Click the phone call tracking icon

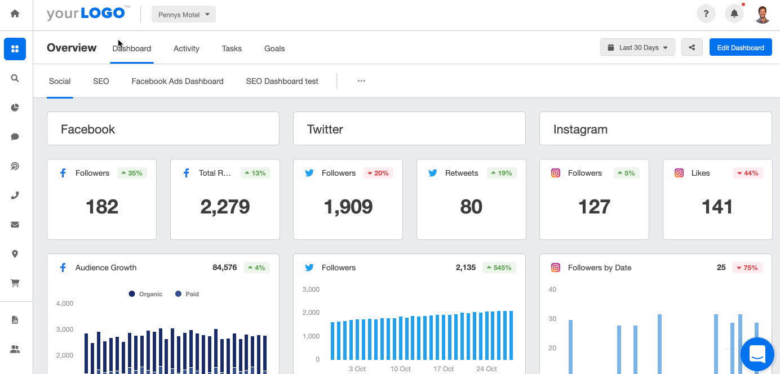15,195
